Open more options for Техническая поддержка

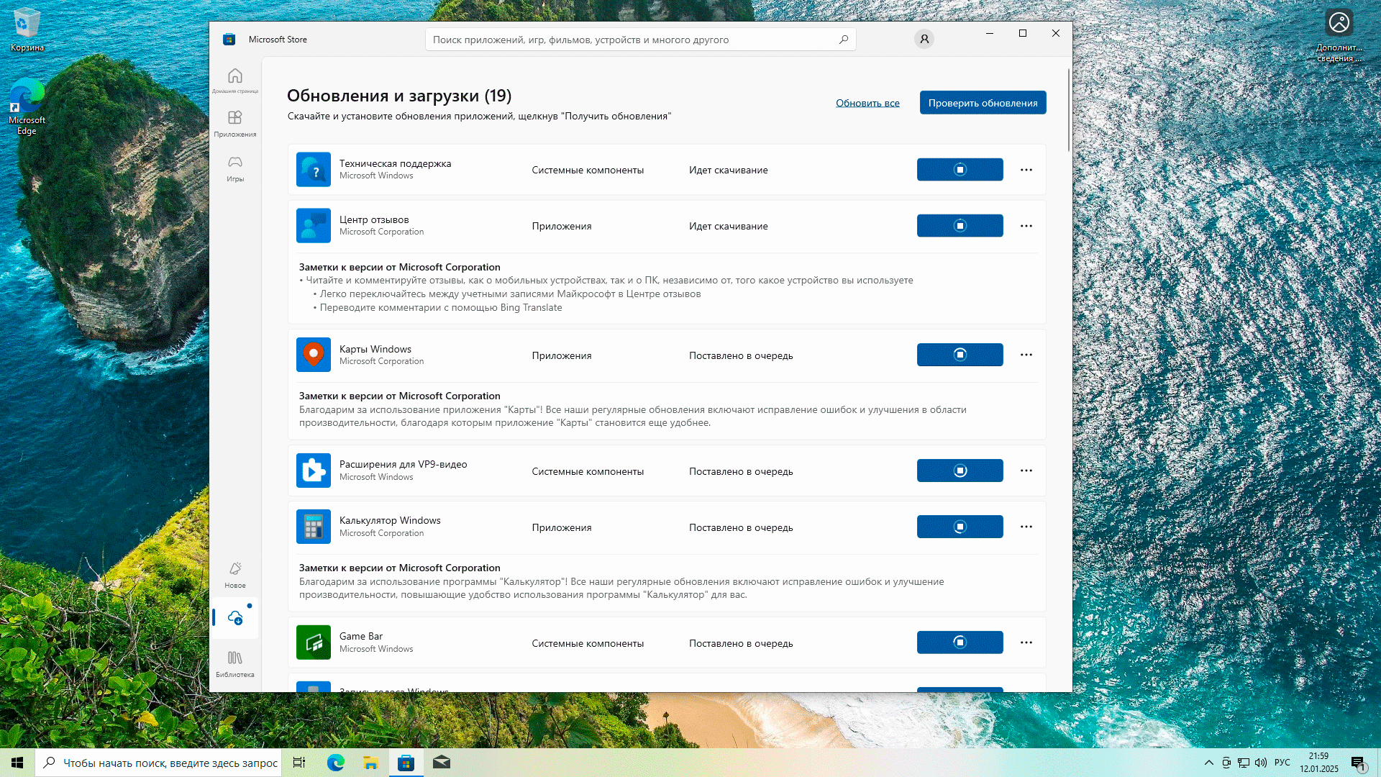[1026, 170]
